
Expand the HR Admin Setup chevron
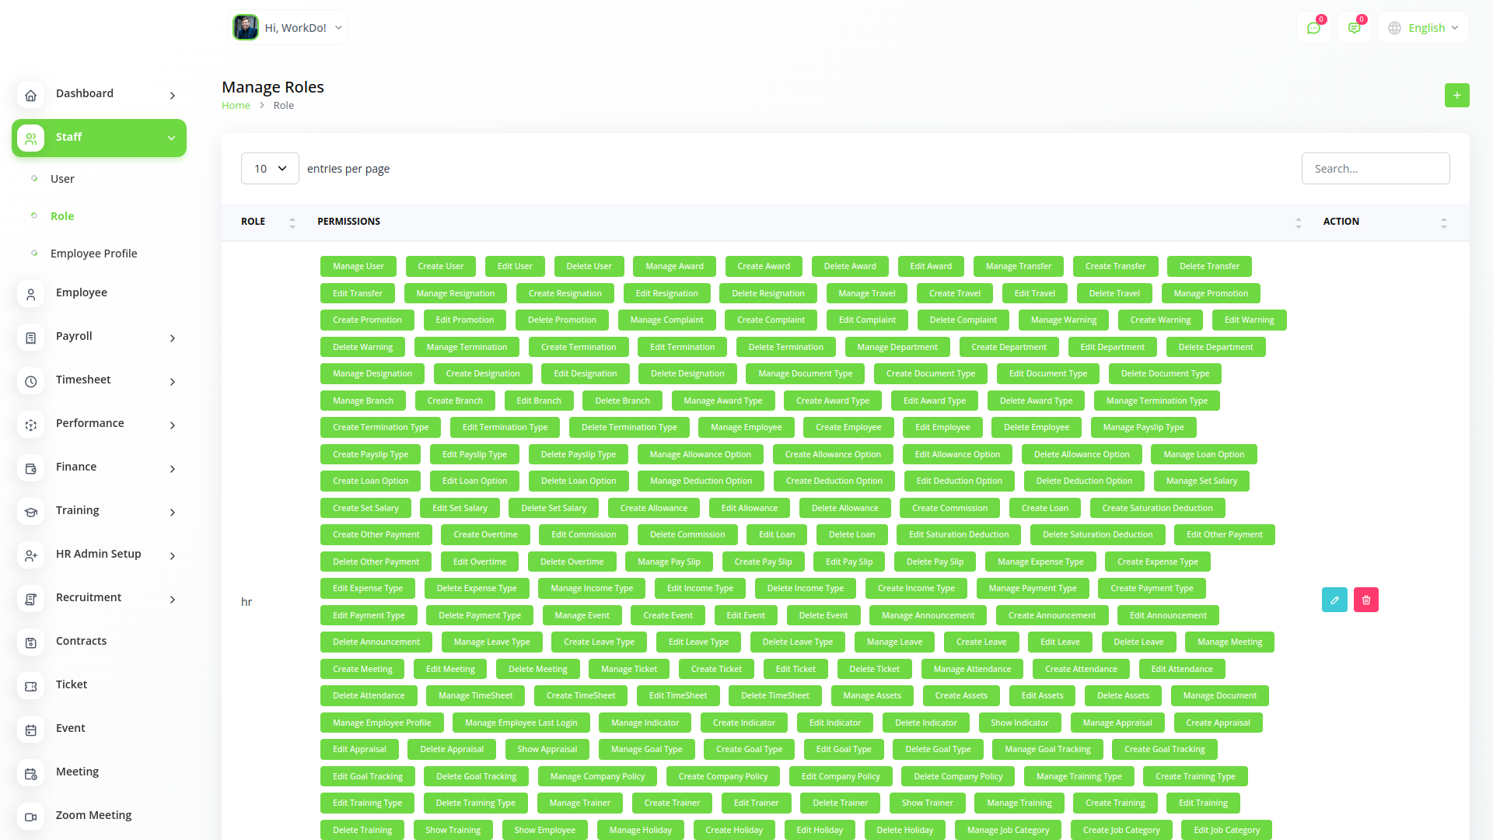172,556
